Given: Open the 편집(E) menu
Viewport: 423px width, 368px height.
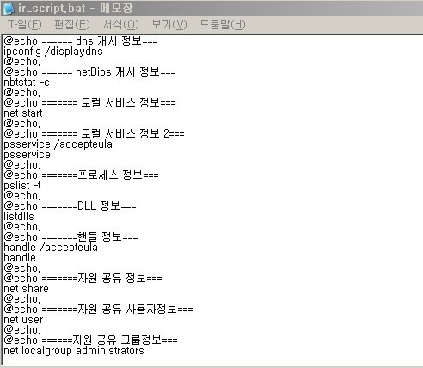Looking at the screenshot, I should [x=72, y=25].
